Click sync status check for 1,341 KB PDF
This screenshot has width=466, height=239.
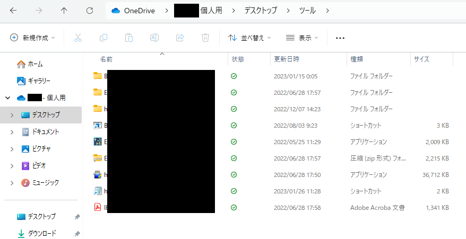coord(234,207)
